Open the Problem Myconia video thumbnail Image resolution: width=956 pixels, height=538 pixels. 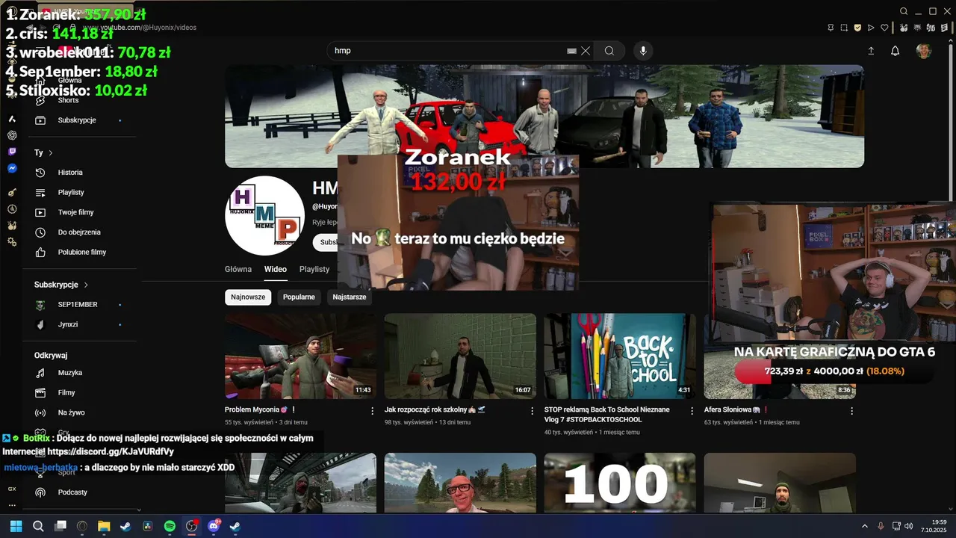pos(300,356)
